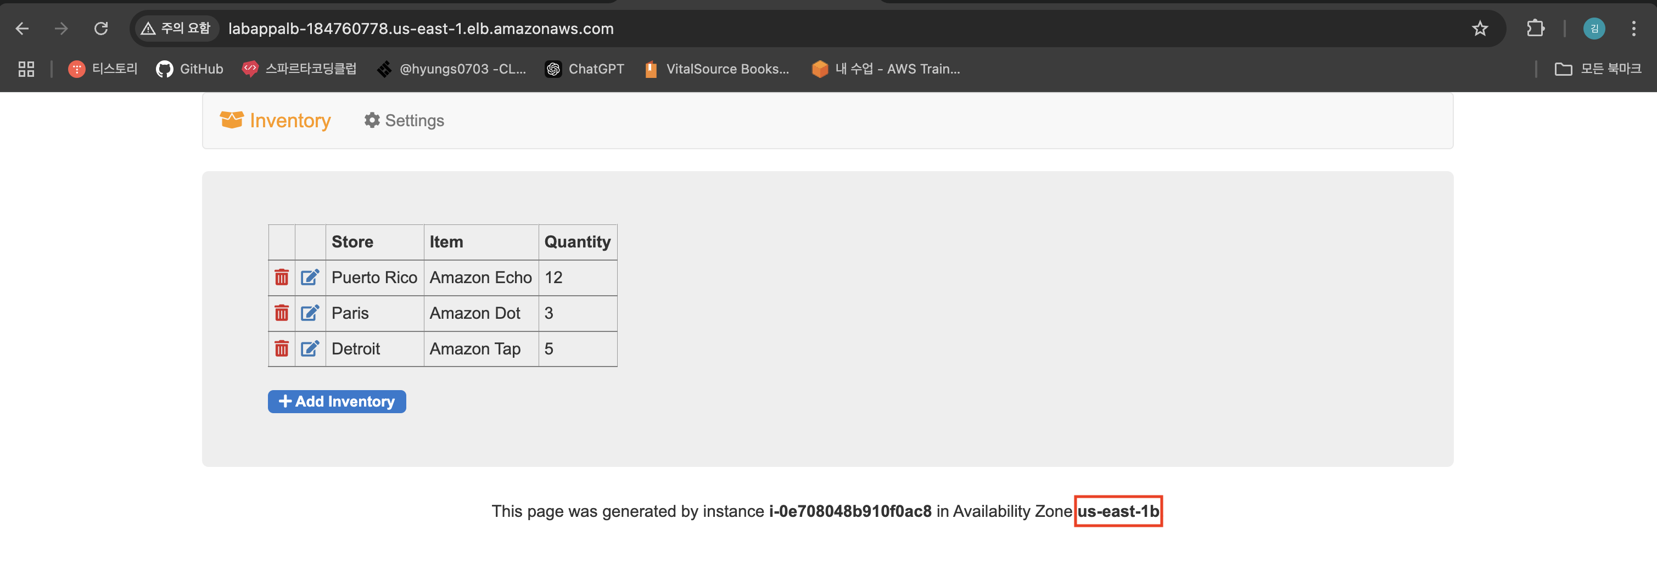Select the Paris store cell
Viewport: 1657px width, 586px height.
click(375, 313)
